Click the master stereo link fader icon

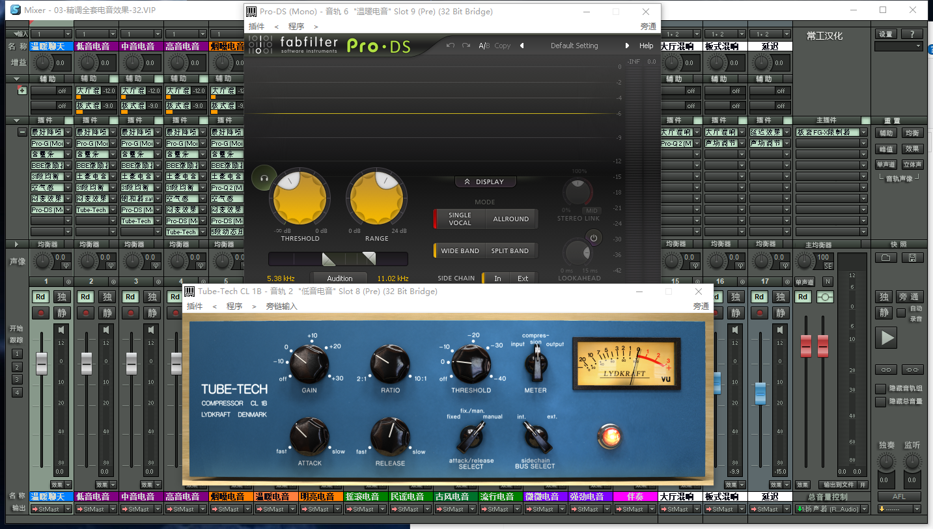(x=826, y=297)
